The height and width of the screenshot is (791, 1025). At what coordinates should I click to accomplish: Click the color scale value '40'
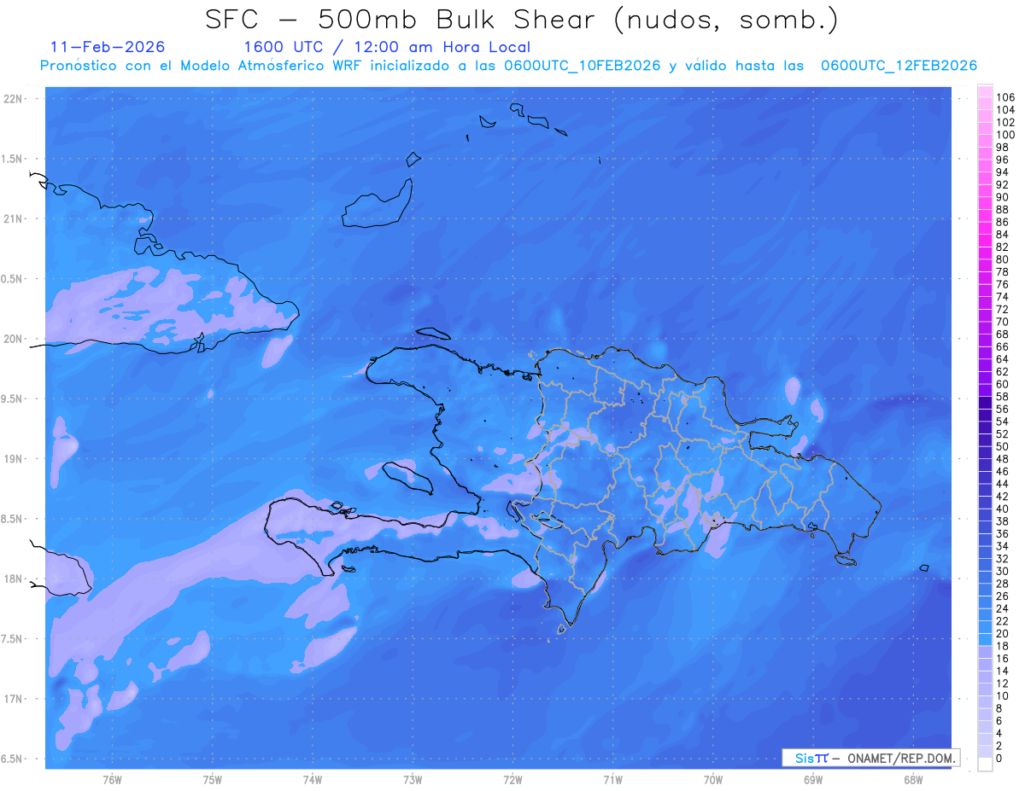(x=1003, y=509)
